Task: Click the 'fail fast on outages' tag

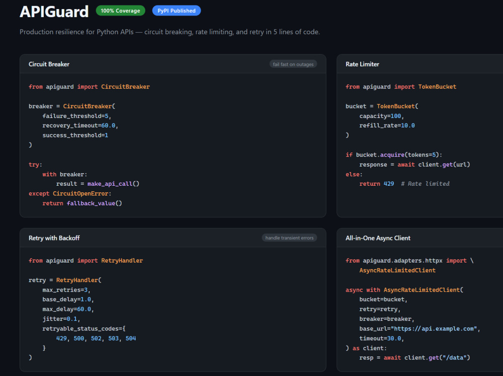Action: point(293,64)
